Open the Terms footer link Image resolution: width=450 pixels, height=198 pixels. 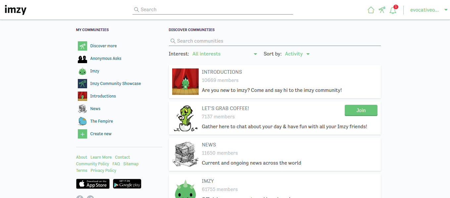(82, 171)
